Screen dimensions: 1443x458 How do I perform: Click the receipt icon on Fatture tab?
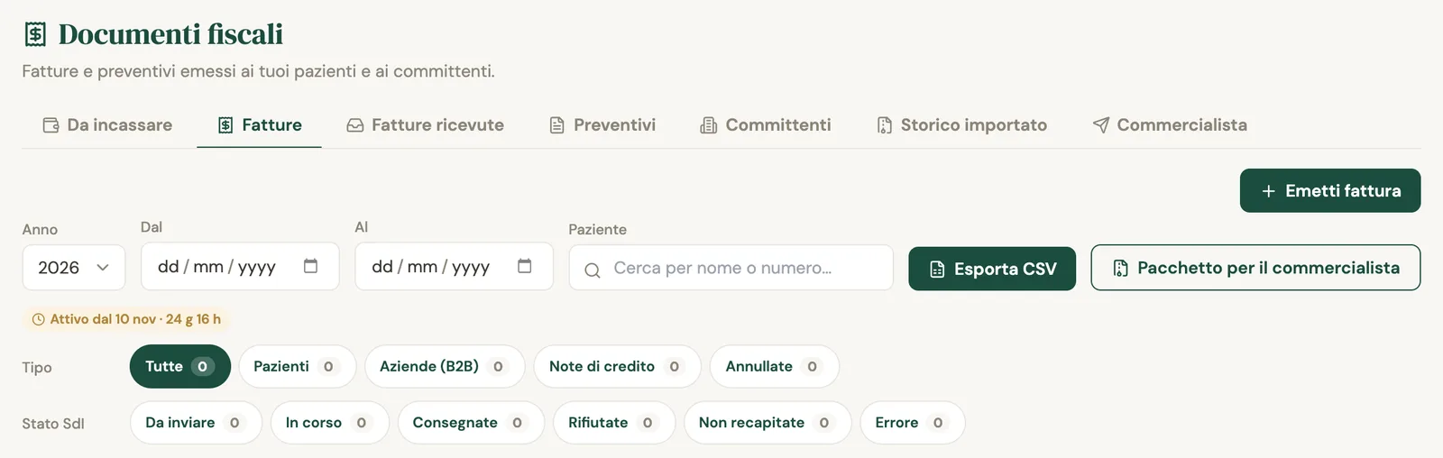click(225, 125)
